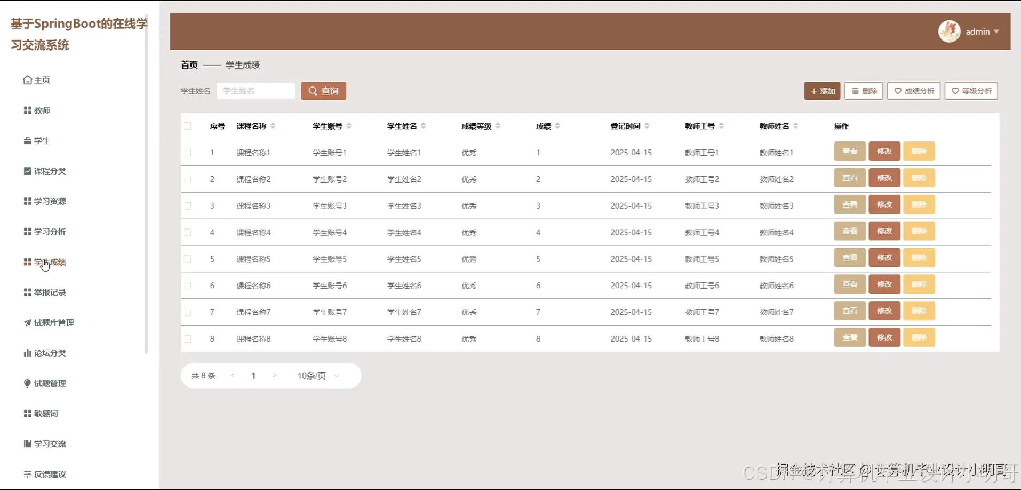Open 学习交流 in the sidebar

pyautogui.click(x=45, y=444)
